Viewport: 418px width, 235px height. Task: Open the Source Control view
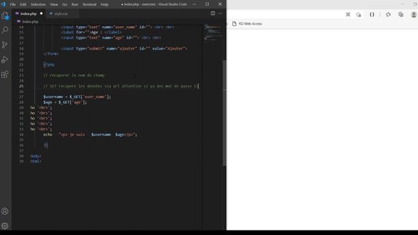point(5,44)
